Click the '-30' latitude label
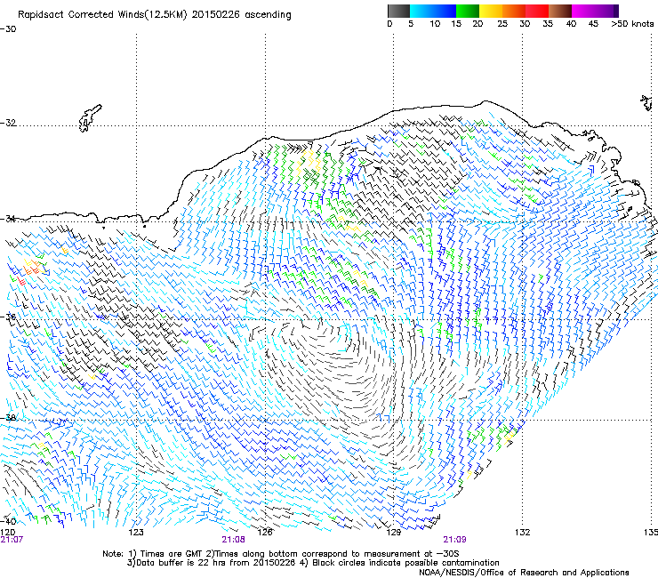The image size is (658, 578). pos(8,29)
